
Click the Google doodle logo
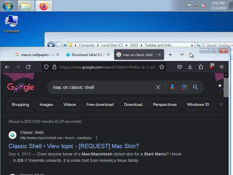[x=21, y=87]
